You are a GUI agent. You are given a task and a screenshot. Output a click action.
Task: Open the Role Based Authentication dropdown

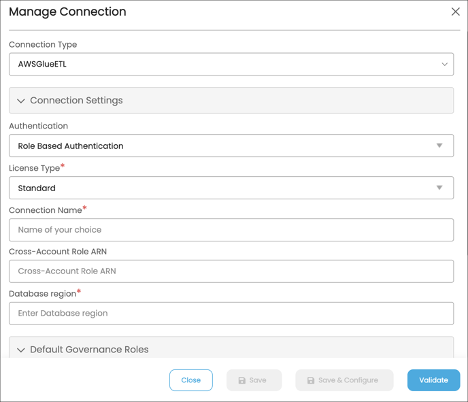(x=231, y=146)
